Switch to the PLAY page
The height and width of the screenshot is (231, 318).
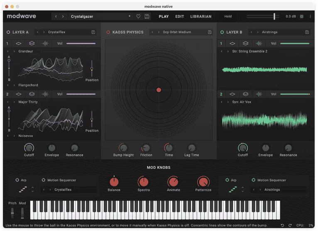click(164, 17)
